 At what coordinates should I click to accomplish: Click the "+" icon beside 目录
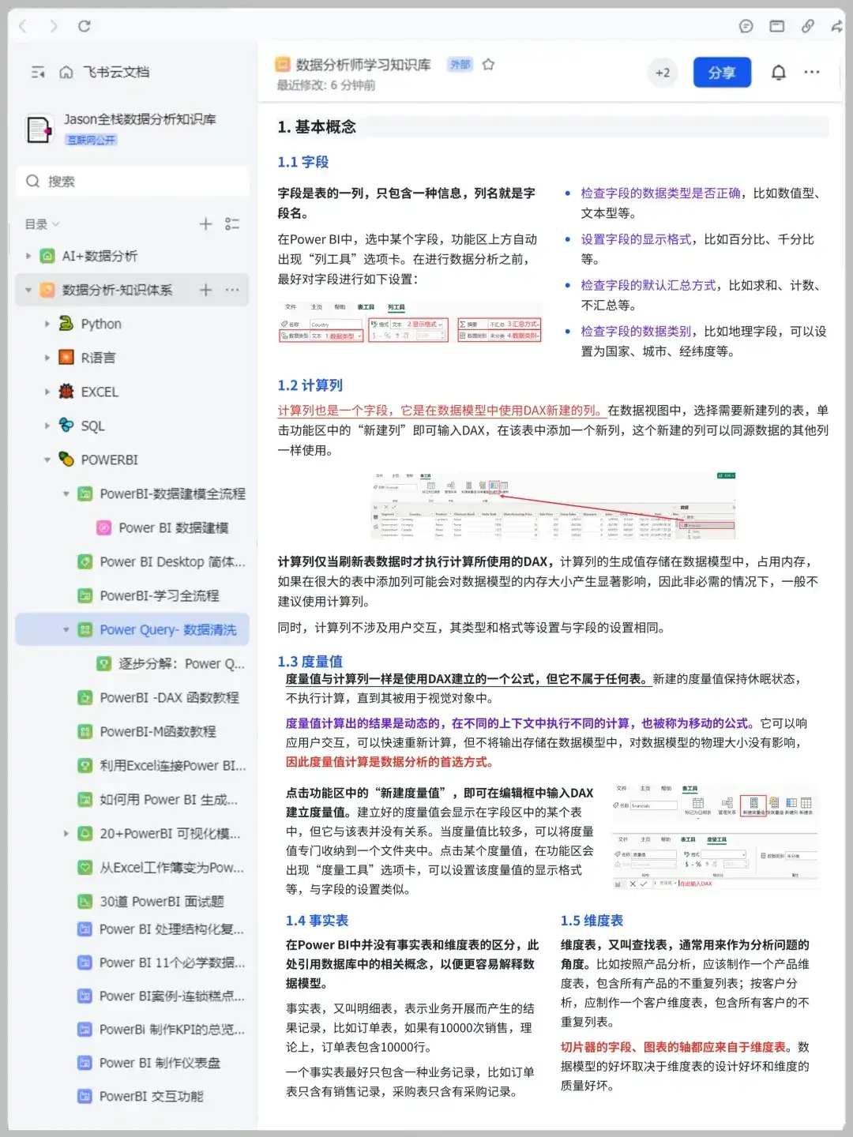click(205, 223)
